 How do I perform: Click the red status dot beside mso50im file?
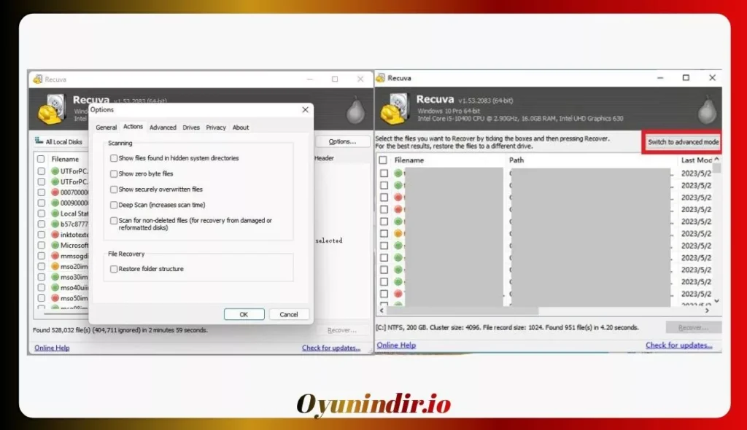55,298
